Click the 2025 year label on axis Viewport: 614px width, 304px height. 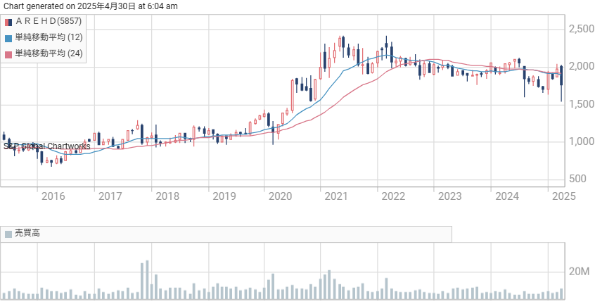click(564, 196)
